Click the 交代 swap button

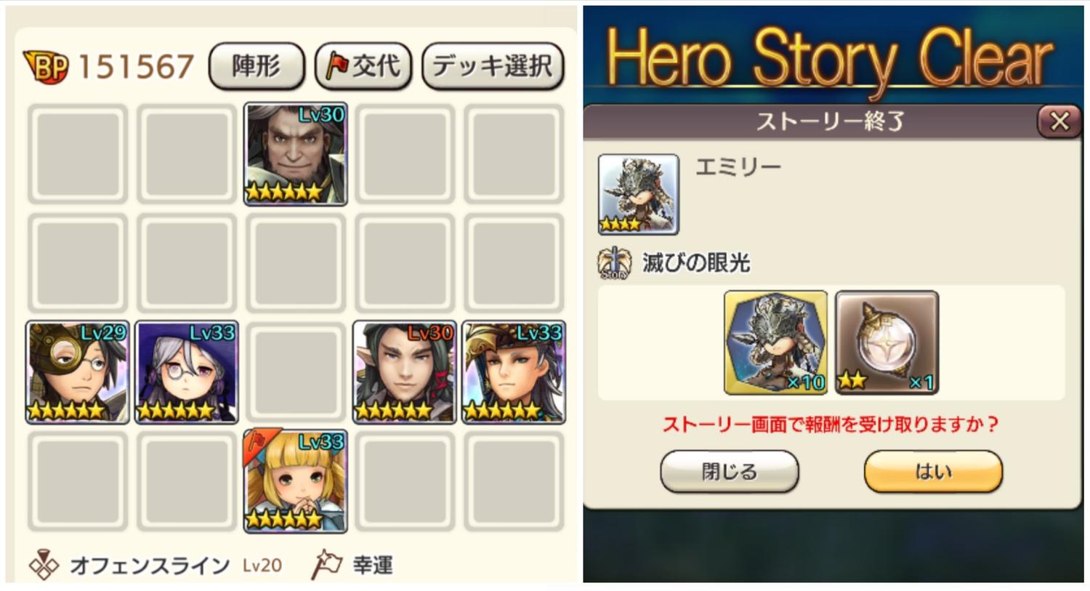click(x=363, y=66)
